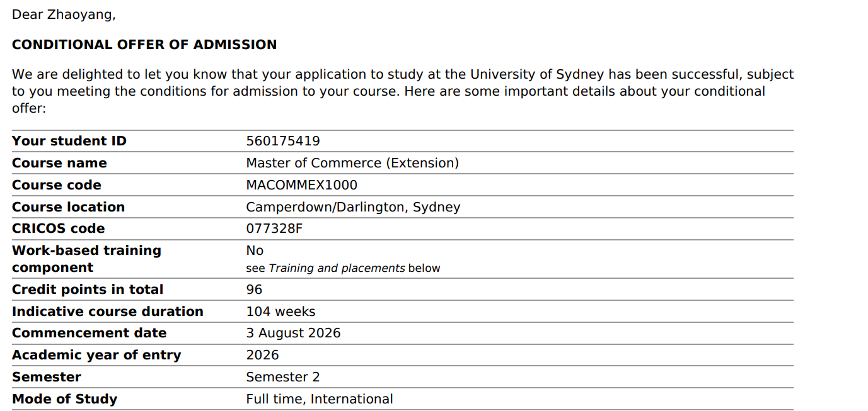
Task: Click the commencement date 3 August 2026
Action: [293, 333]
